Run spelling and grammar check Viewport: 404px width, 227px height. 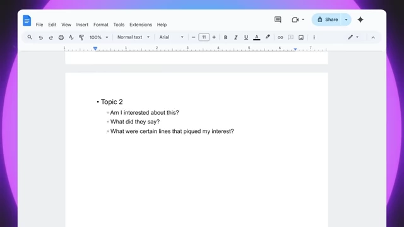71,38
